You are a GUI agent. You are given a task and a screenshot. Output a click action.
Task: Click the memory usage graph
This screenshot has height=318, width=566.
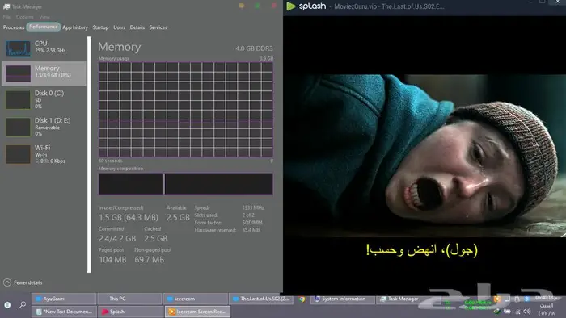[185, 110]
